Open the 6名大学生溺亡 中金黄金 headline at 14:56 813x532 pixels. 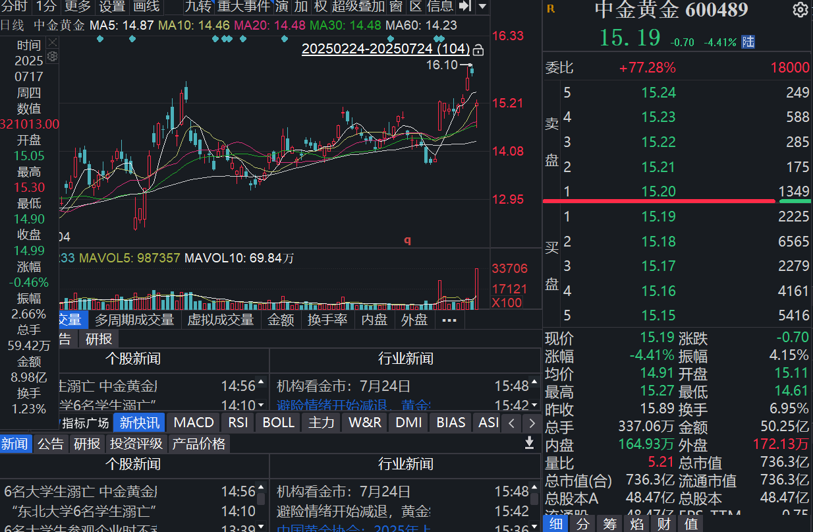(x=80, y=491)
